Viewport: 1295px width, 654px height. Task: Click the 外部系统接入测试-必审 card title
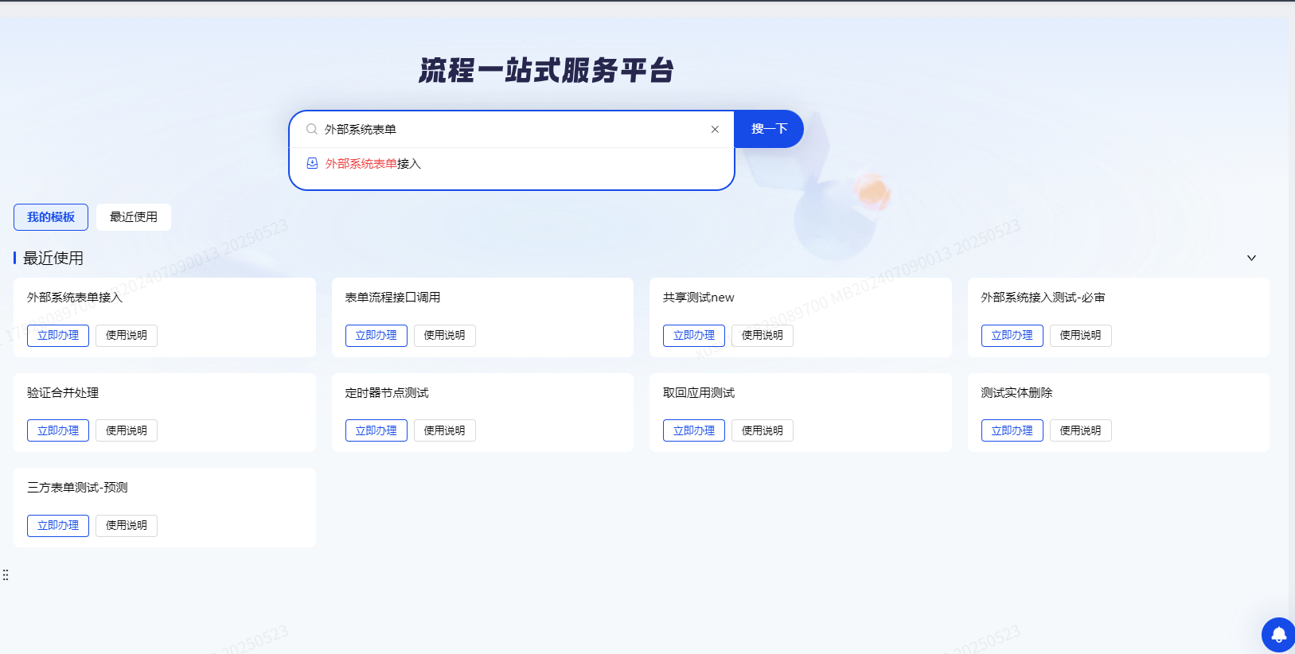pos(1043,298)
